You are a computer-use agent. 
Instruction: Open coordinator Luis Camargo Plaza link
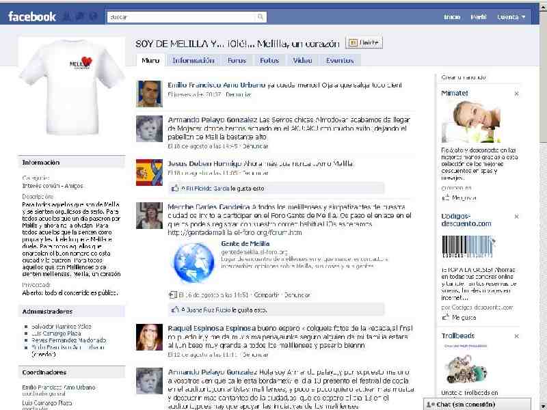[x=47, y=402]
